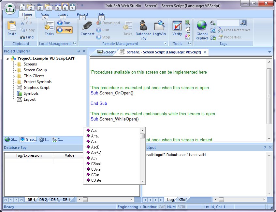The width and height of the screenshot is (276, 212).
Task: Toggle auto-hide pin on Output panel
Action: [x=265, y=148]
